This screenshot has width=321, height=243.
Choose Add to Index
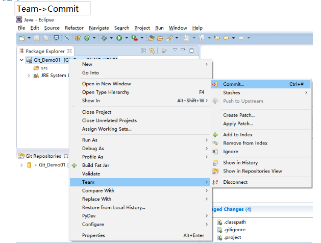coord(261,134)
